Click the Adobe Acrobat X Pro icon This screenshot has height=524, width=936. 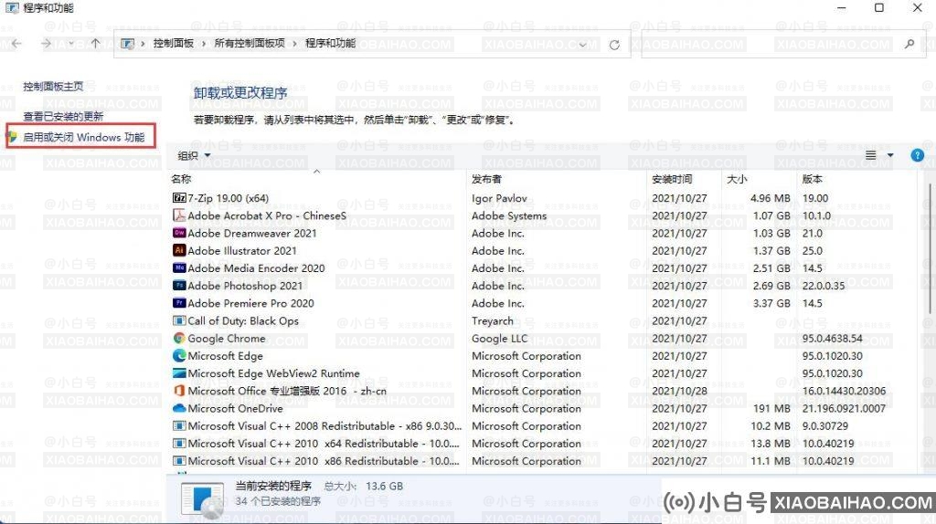[x=179, y=215]
